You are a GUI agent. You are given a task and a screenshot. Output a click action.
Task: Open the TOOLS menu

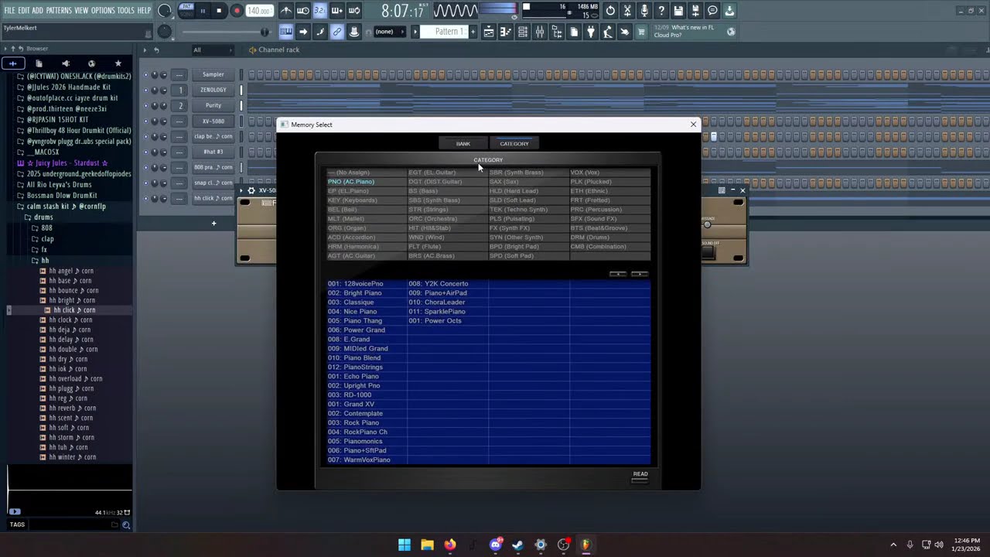click(x=126, y=11)
